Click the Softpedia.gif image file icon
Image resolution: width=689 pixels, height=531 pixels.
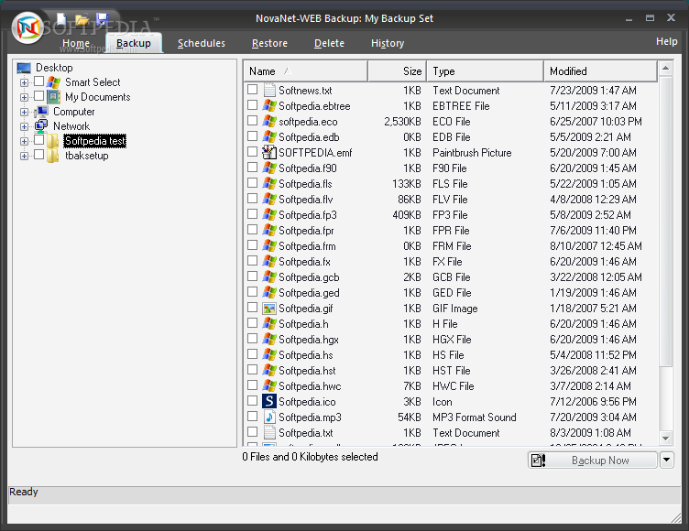(269, 309)
